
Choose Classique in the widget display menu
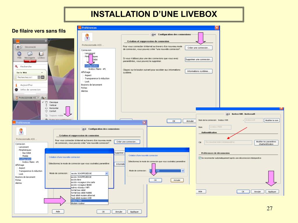tap(54, 102)
